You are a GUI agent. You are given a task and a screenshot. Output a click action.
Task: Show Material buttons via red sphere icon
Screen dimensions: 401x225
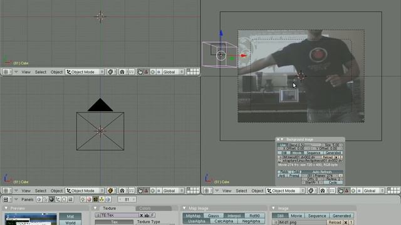pos(89,199)
